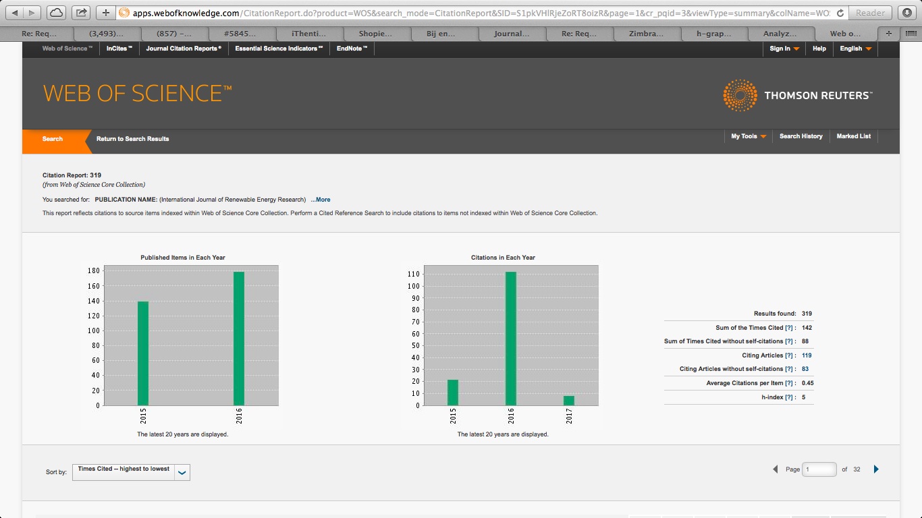The image size is (922, 518).
Task: Open help [?] for Sum without self-citations
Action: (x=789, y=341)
